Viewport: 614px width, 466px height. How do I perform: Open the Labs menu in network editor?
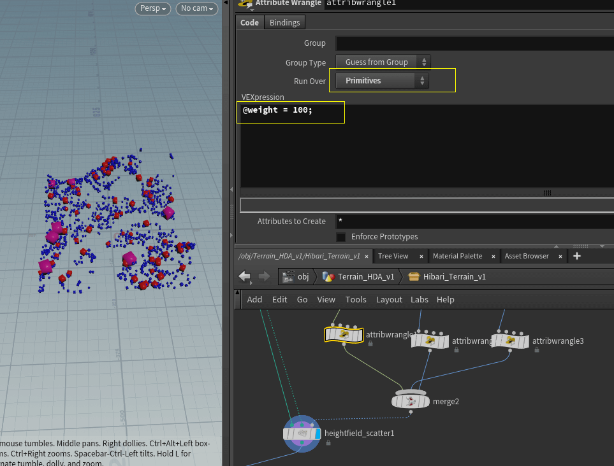point(419,299)
